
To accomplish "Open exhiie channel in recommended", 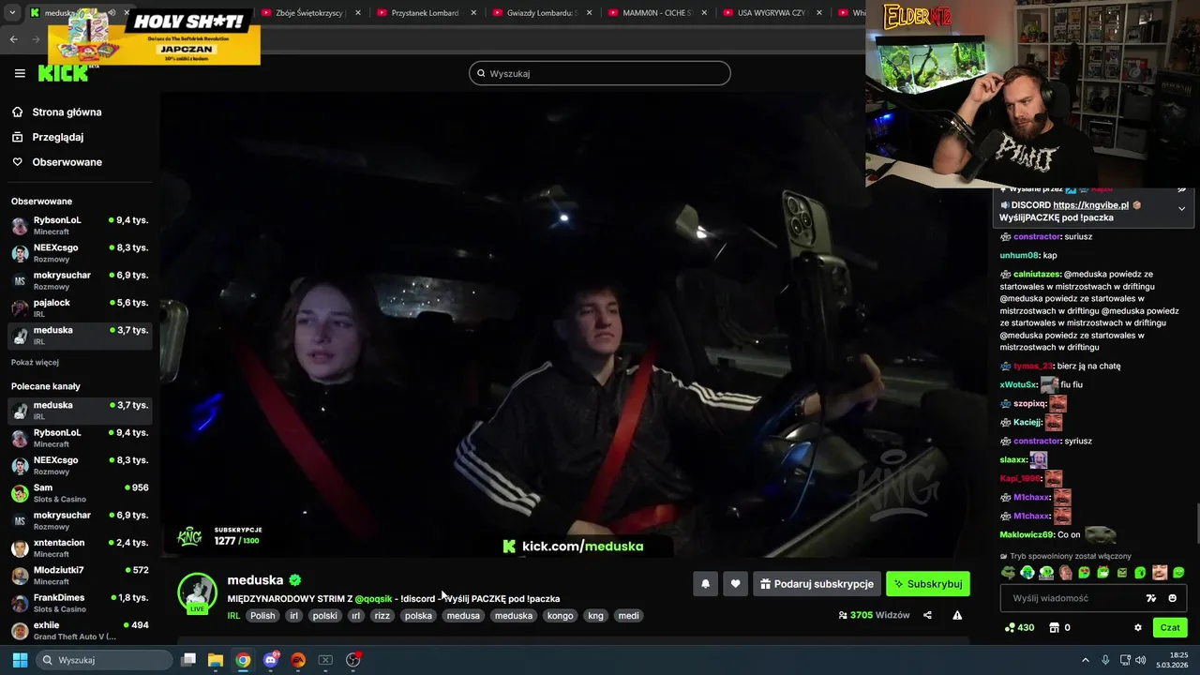I will (x=80, y=630).
